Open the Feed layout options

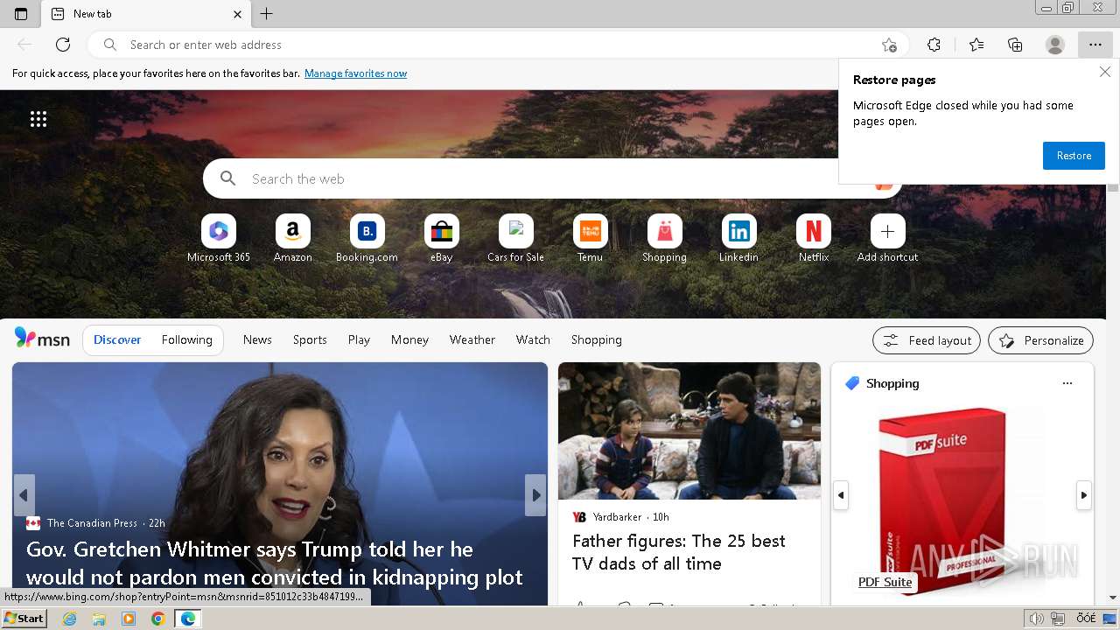point(927,340)
